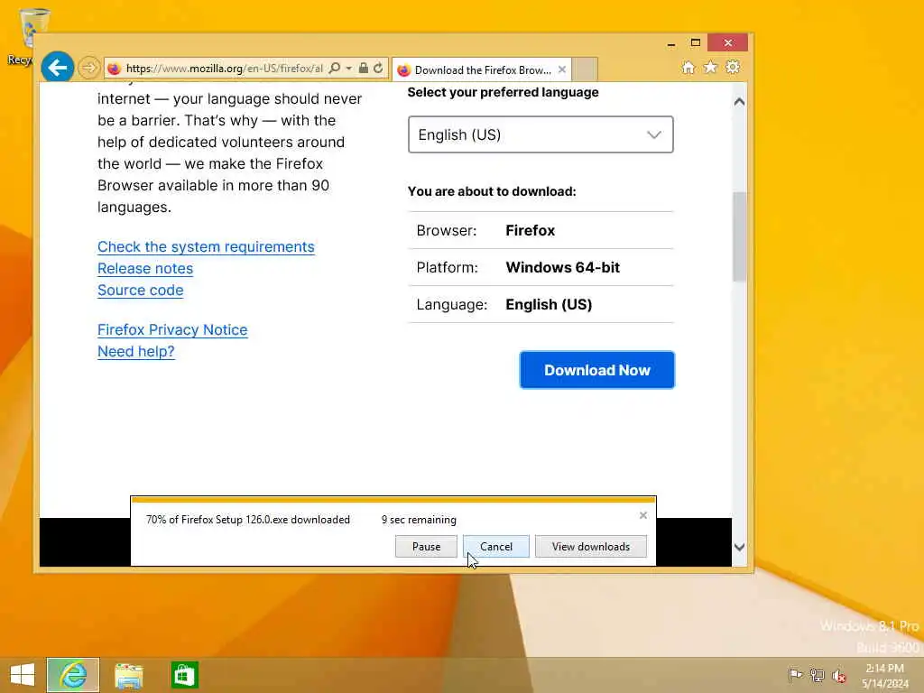Open the Home page icon

688,68
